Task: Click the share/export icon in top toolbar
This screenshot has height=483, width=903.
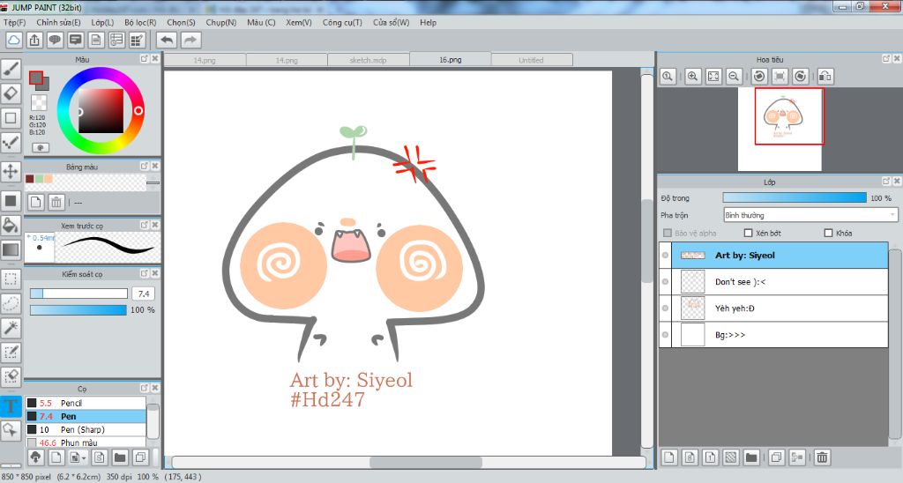Action: [34, 40]
